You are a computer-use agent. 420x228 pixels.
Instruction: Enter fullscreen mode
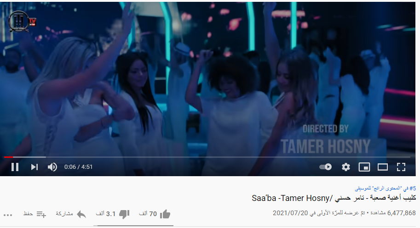coord(401,167)
